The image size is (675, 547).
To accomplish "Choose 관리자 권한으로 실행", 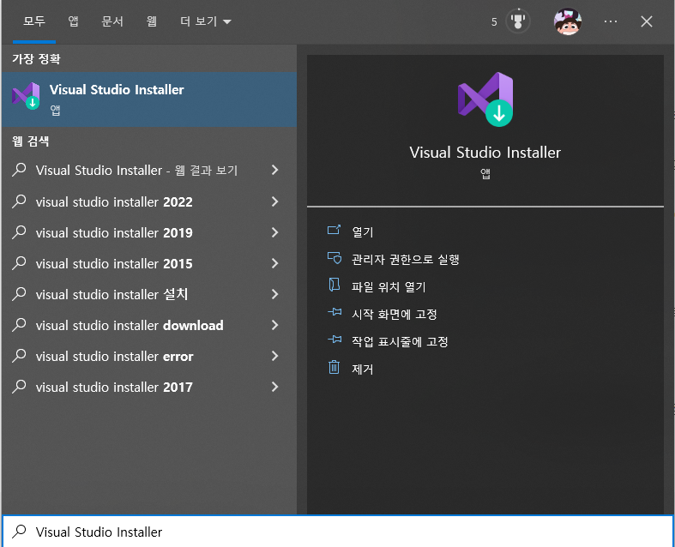I will (405, 260).
